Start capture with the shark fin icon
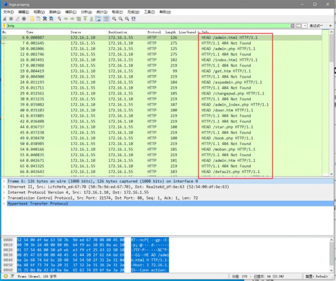 [x=5, y=19]
